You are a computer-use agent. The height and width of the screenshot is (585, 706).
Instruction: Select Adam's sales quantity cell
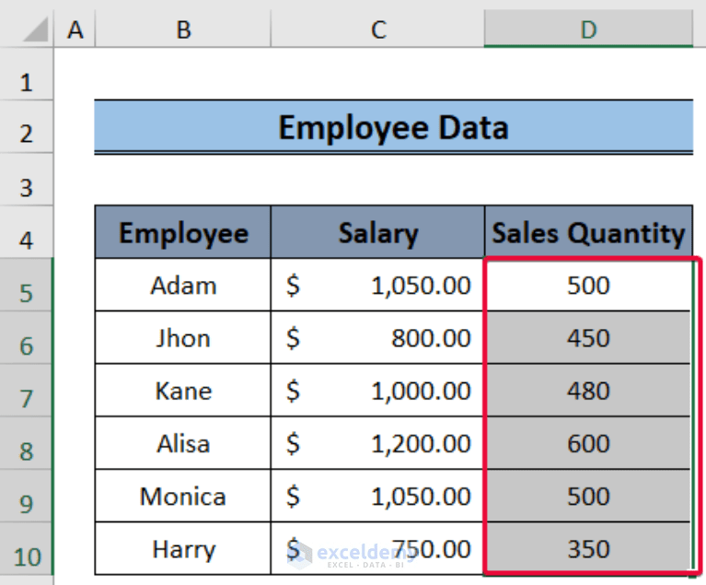pos(588,285)
